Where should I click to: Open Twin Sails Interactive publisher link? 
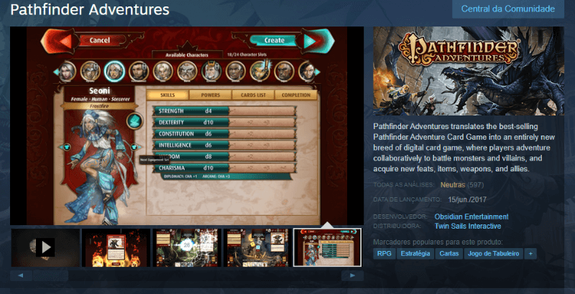point(468,227)
